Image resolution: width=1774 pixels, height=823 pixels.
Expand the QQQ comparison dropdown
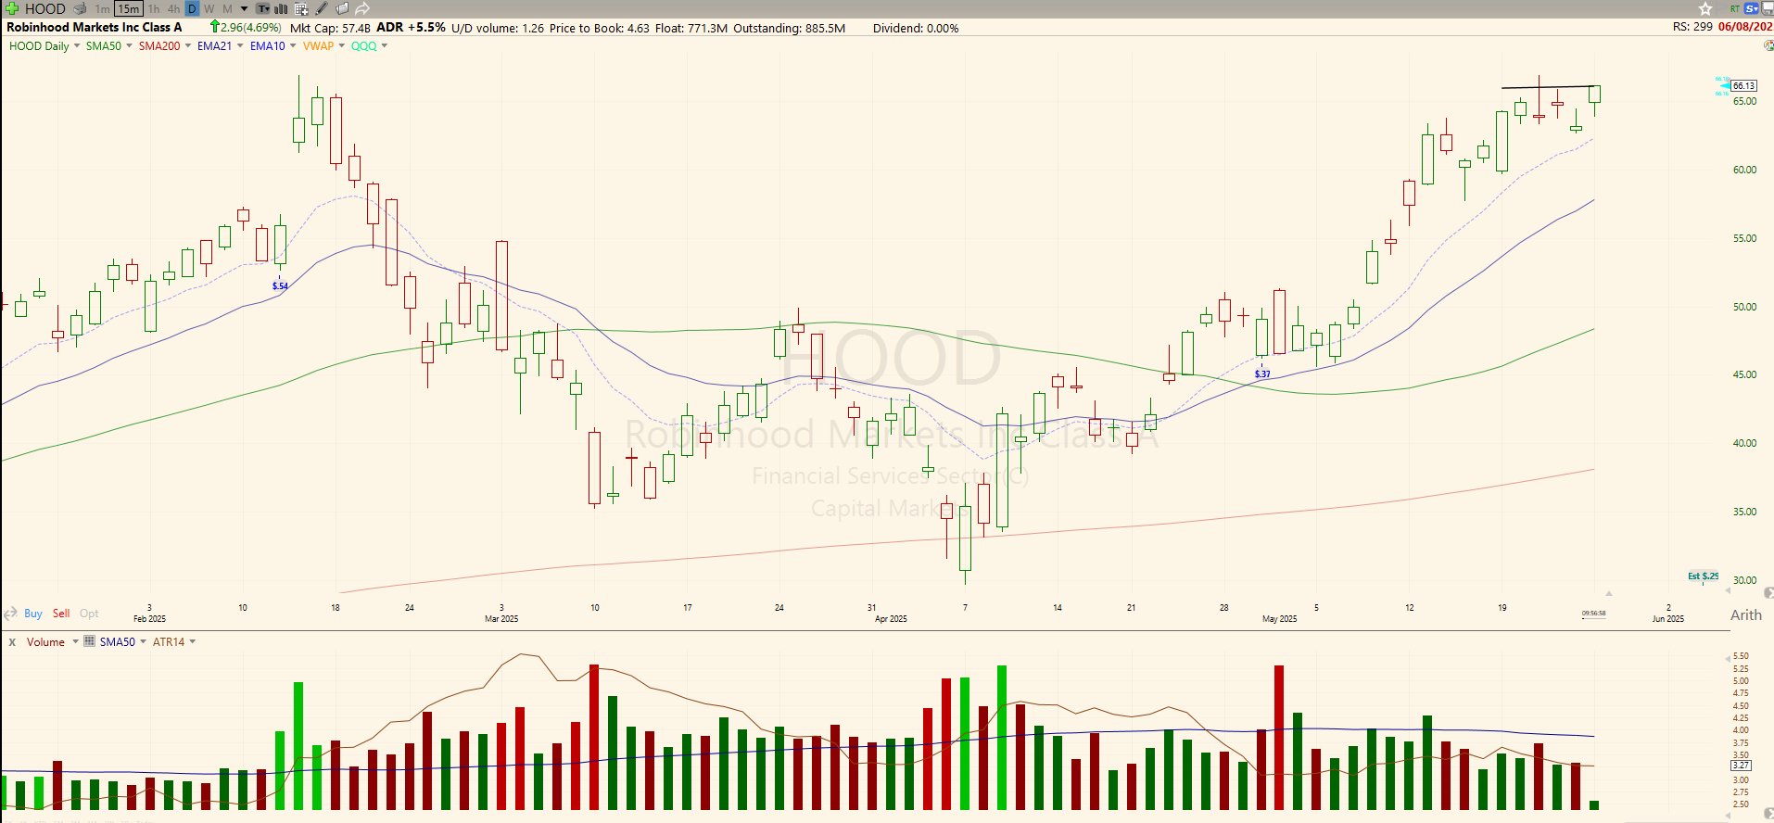click(x=385, y=46)
